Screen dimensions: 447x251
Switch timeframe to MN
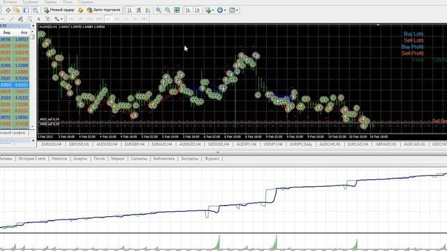click(x=145, y=19)
